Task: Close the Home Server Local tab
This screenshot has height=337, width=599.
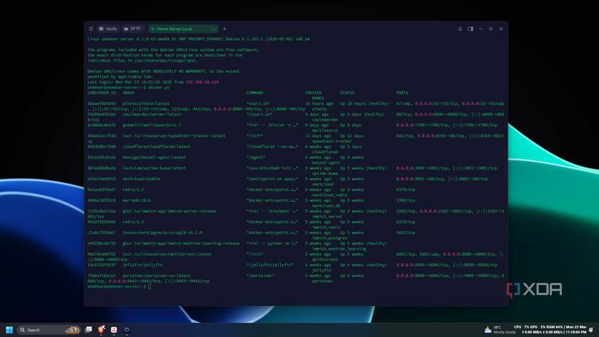Action: tap(152, 29)
